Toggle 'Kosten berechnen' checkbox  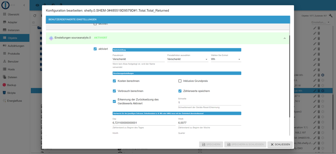coord(114,81)
